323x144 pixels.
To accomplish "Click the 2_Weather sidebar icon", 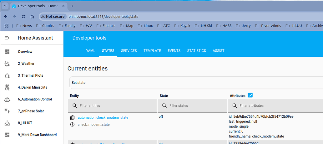I will click(7, 64).
